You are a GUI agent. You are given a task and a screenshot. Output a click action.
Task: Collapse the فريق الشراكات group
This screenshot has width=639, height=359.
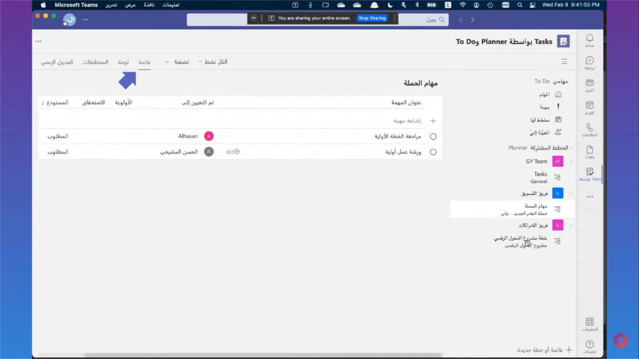pyautogui.click(x=572, y=225)
